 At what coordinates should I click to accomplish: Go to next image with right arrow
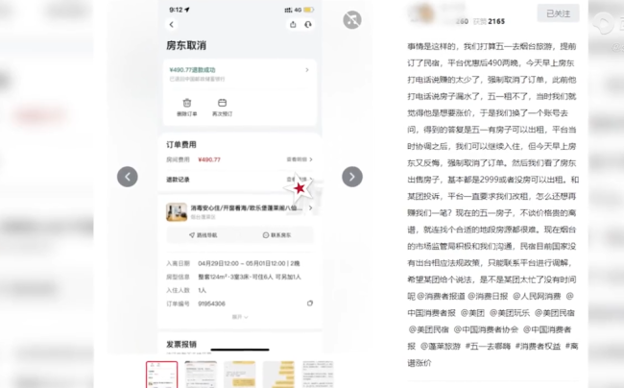coord(352,177)
